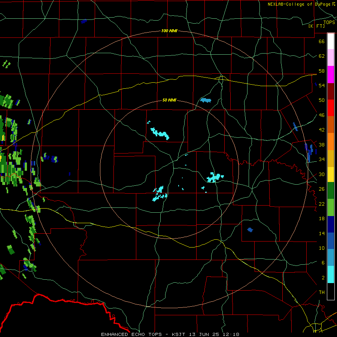Click the 10 legend value
The height and width of the screenshot is (337, 337).
coord(322,248)
